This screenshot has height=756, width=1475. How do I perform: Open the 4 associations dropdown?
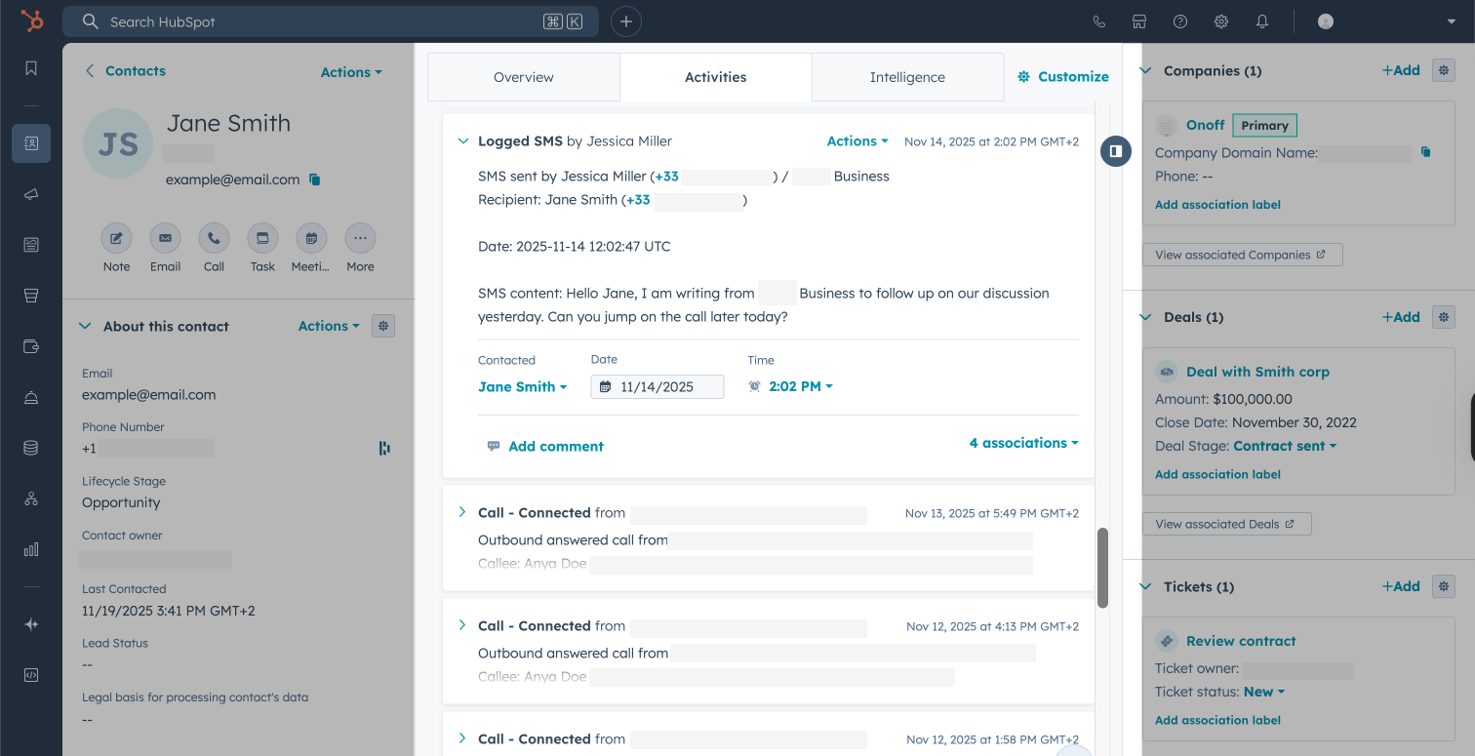pyautogui.click(x=1023, y=443)
